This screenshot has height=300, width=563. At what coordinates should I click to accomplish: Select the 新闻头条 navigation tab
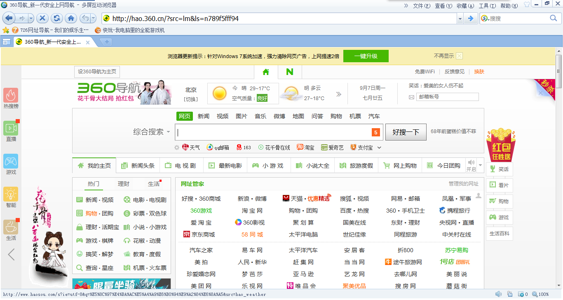[x=138, y=166]
